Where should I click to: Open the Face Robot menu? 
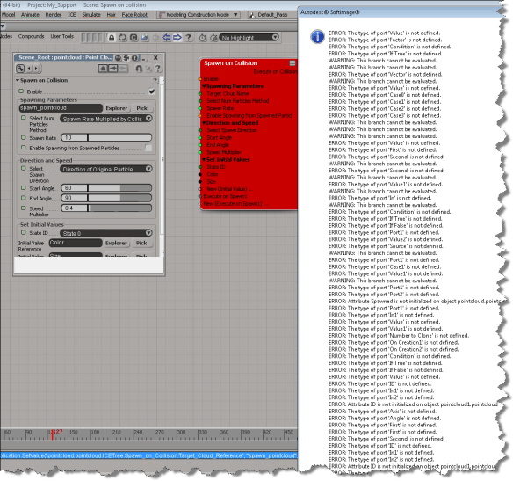(134, 15)
